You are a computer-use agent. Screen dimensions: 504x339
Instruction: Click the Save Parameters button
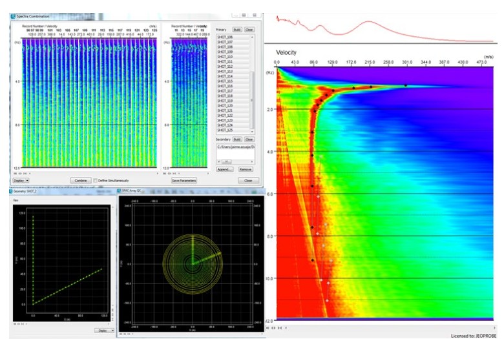(x=184, y=181)
